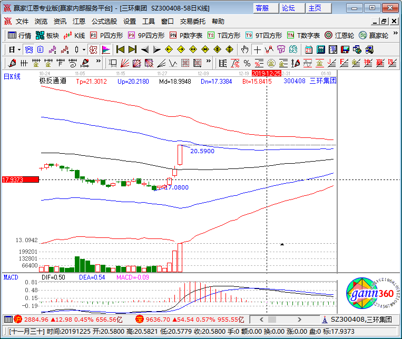This screenshot has height=339, width=402.
Task: Expand the second drawing toolbar overflow chevron
Action: [x=209, y=61]
